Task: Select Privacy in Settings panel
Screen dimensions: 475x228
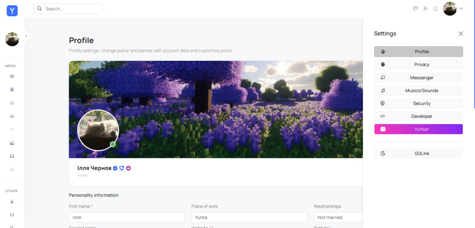Action: click(x=419, y=65)
